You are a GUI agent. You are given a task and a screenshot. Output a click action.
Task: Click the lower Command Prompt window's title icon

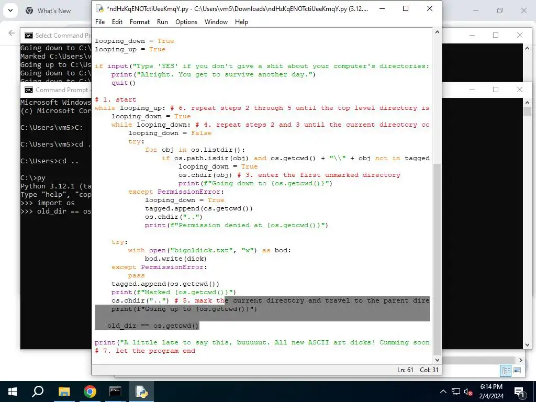(29, 90)
